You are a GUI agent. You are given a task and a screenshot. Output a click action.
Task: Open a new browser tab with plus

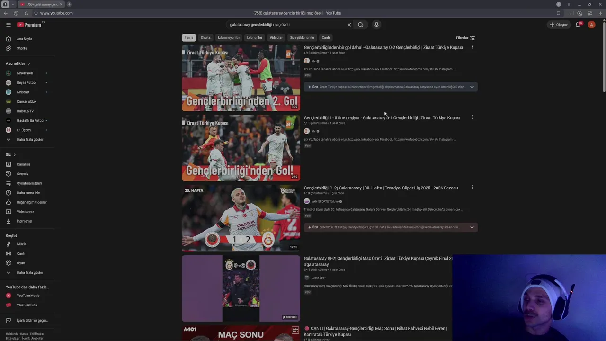pyautogui.click(x=69, y=4)
